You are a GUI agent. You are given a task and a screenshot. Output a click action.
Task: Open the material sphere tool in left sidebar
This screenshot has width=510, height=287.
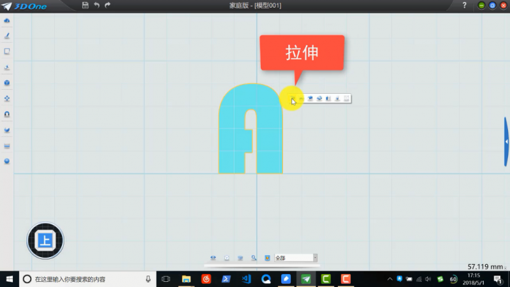tap(7, 161)
